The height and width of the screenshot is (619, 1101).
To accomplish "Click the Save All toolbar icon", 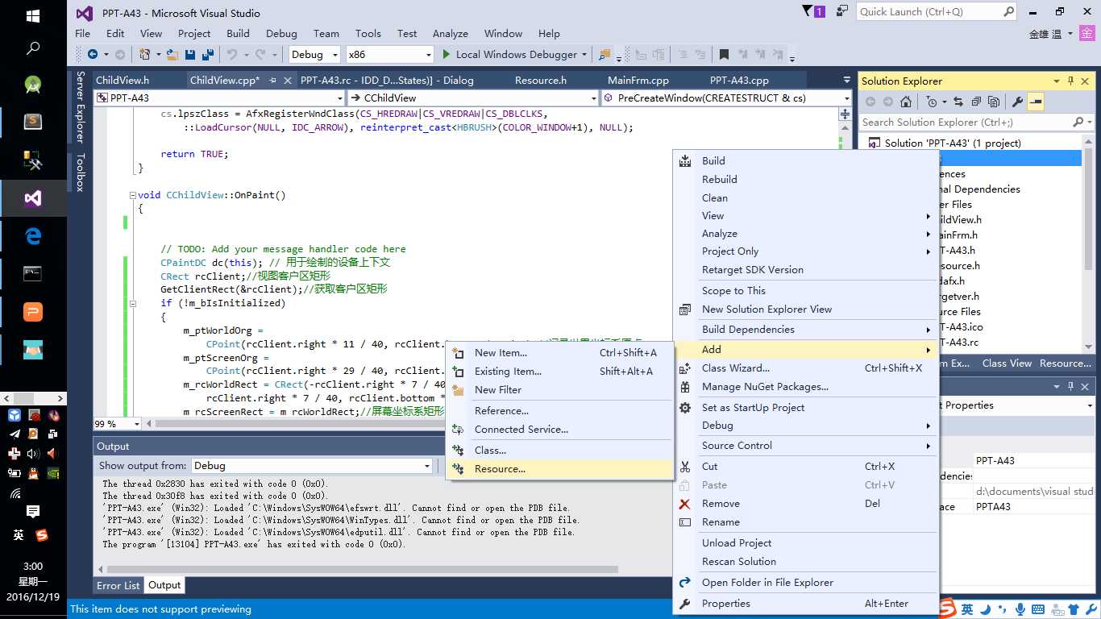I will click(x=207, y=55).
